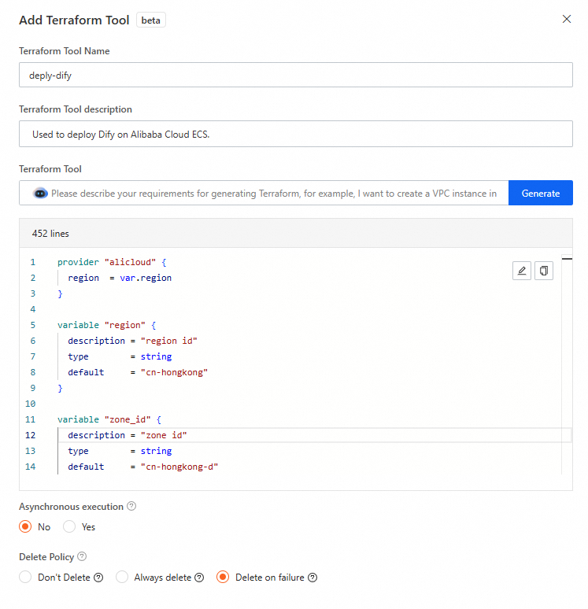Click the Terraform Tool Name field
The height and width of the screenshot is (609, 588).
pyautogui.click(x=295, y=75)
